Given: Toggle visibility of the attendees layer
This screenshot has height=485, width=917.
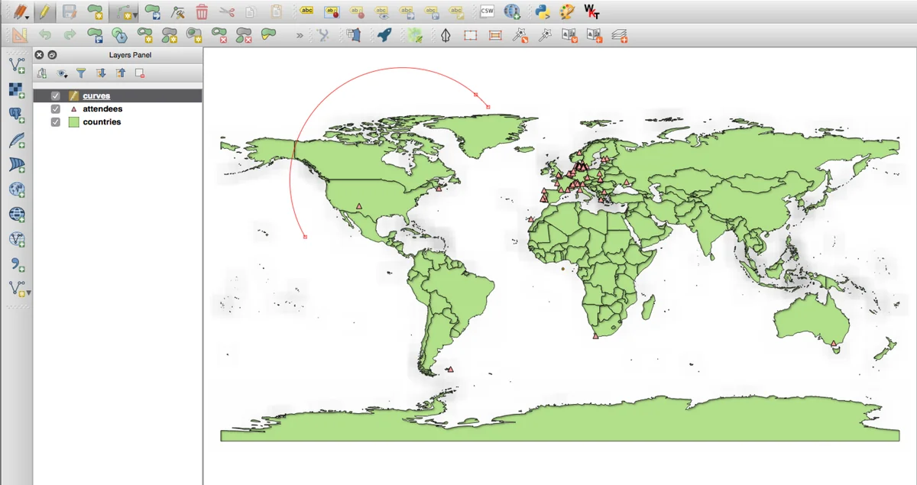Looking at the screenshot, I should [x=55, y=109].
